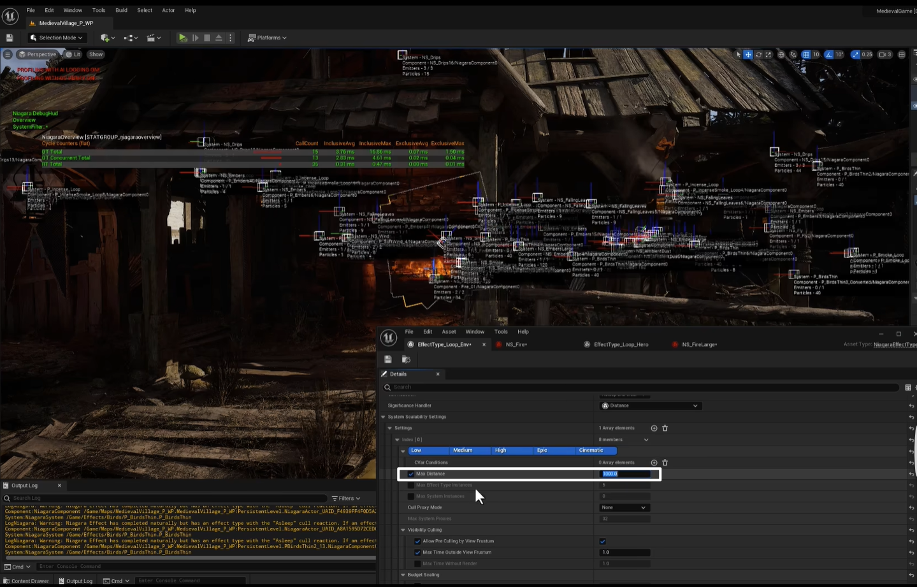This screenshot has width=917, height=587.
Task: Open the Build menu in the main editor
Action: [x=121, y=10]
